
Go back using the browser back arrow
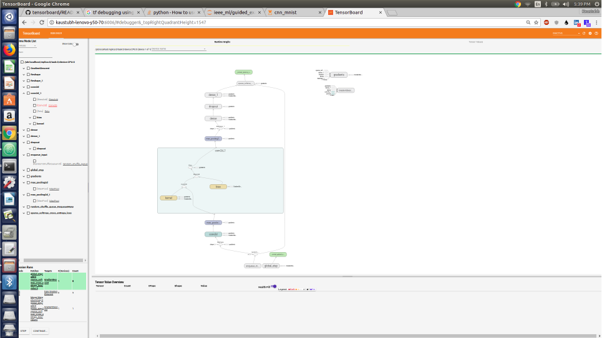pyautogui.click(x=24, y=22)
